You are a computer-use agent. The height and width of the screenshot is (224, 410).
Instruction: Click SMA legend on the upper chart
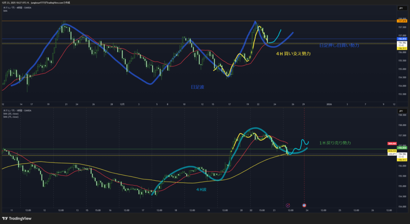point(5,11)
